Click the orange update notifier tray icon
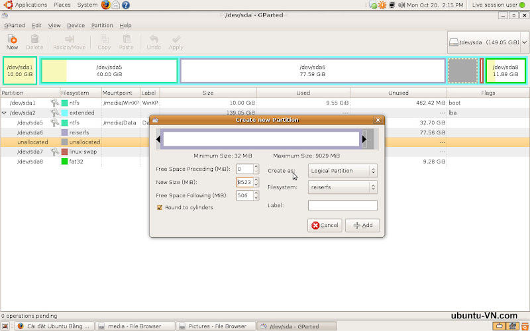This screenshot has width=530, height=331. point(382,5)
